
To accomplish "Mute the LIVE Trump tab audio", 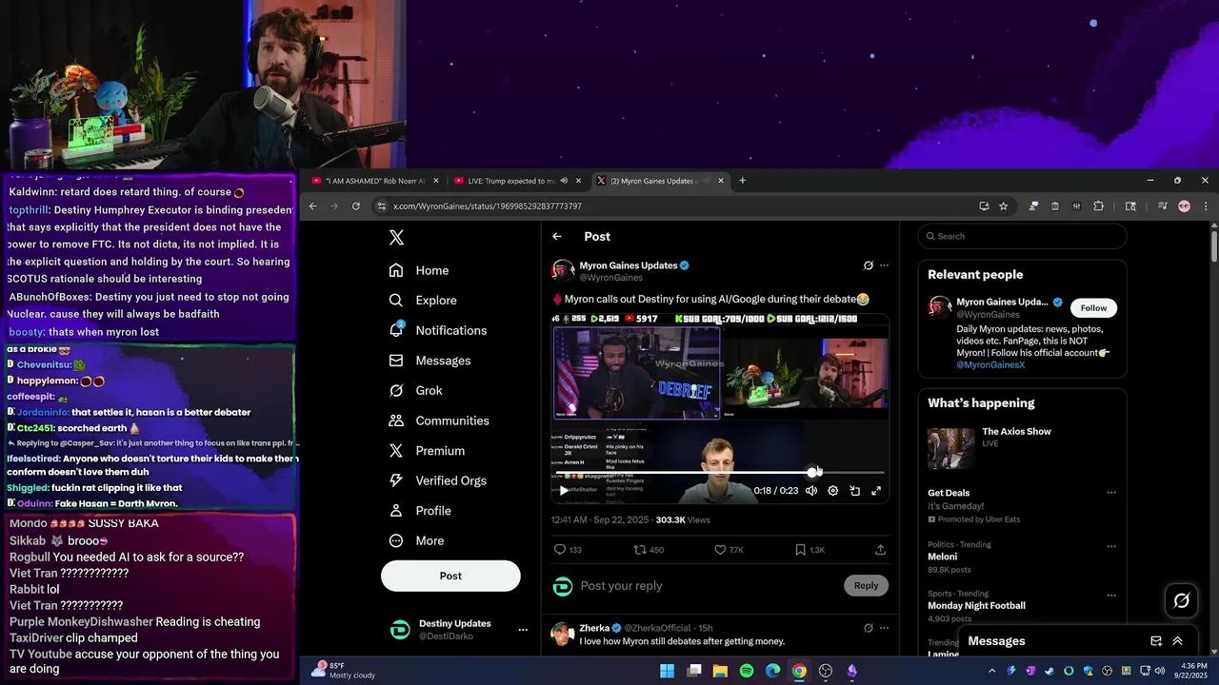I will pyautogui.click(x=564, y=181).
